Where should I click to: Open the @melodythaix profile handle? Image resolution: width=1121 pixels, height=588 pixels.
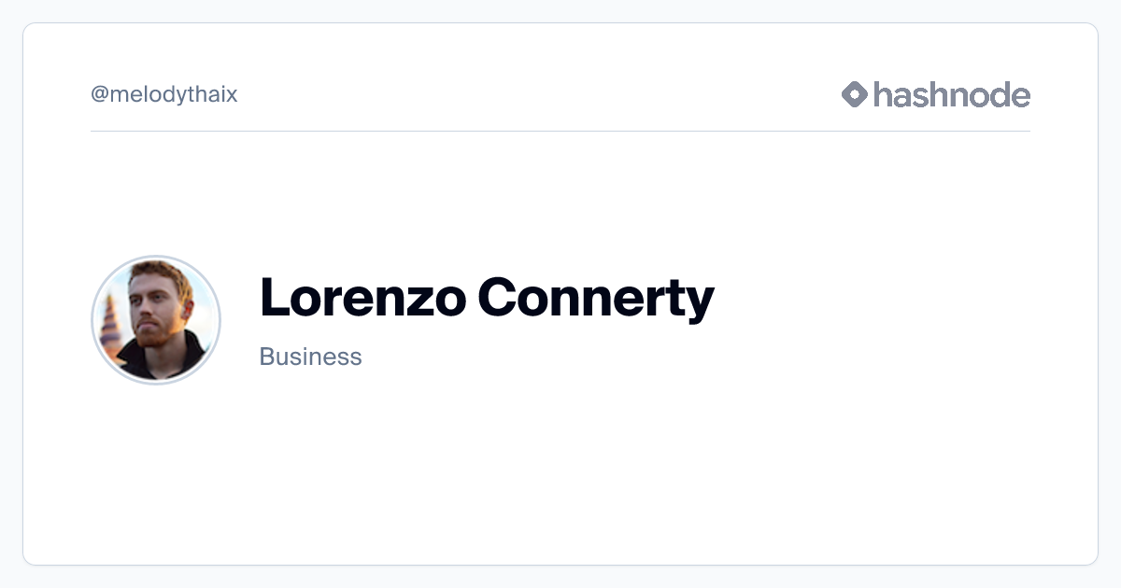tap(164, 94)
